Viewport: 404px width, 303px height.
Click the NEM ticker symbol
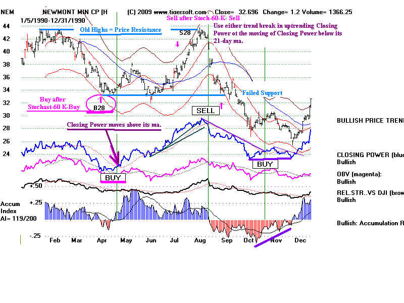click(x=8, y=12)
